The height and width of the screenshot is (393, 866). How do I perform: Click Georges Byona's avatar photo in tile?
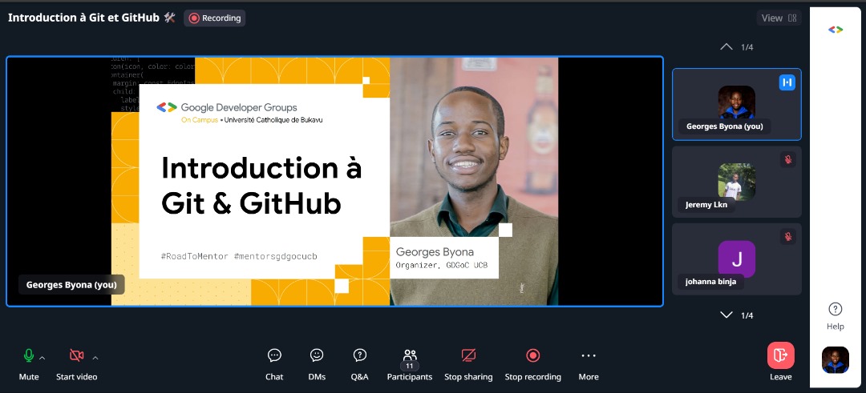click(736, 102)
